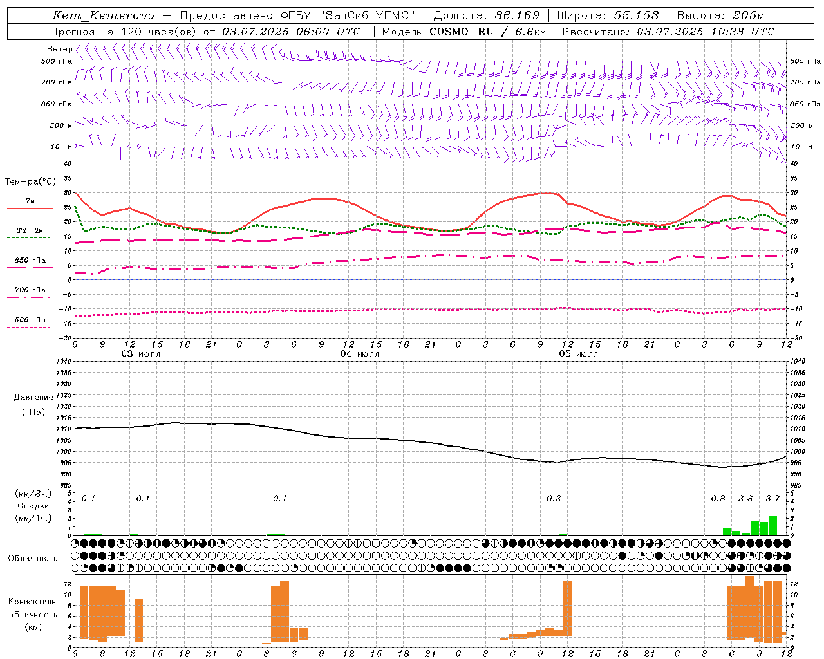Click the '03 июля' date label
This screenshot has height=659, width=824.
tap(141, 354)
